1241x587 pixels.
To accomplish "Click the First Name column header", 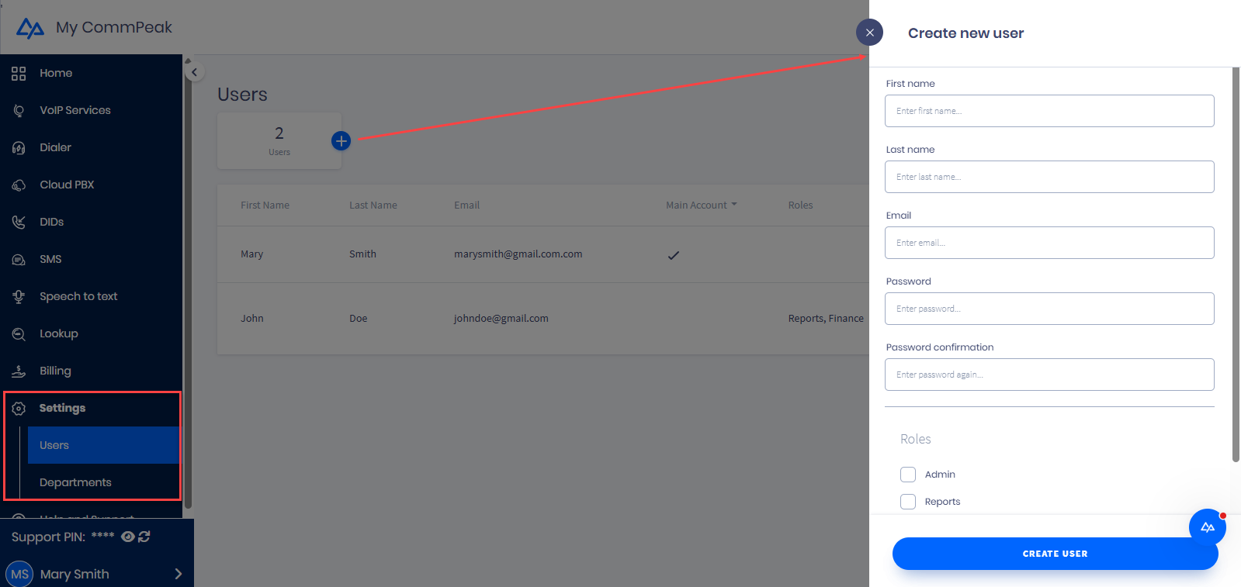I will click(x=265, y=205).
